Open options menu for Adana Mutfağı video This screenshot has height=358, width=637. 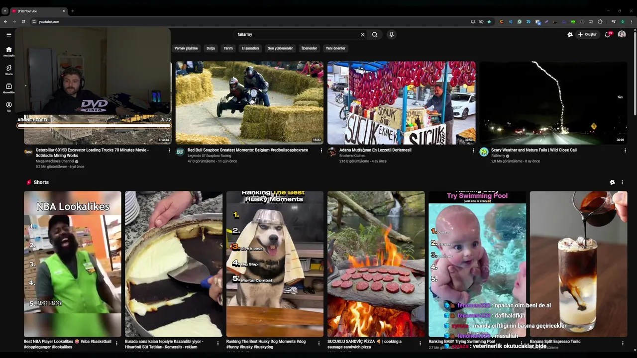(473, 151)
